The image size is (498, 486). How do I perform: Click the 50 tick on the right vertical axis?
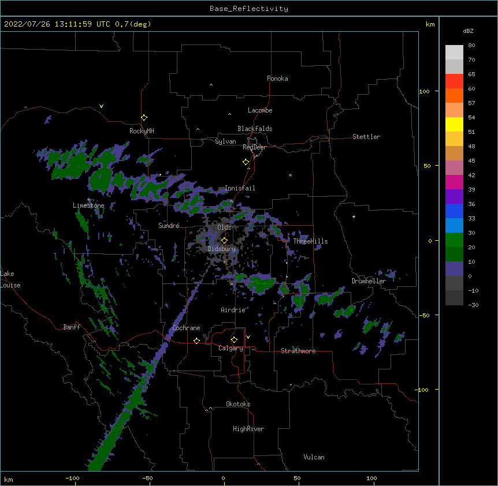point(427,166)
